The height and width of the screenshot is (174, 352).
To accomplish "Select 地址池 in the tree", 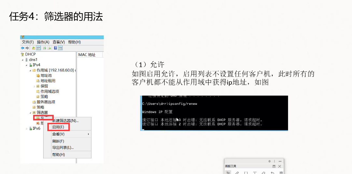I will [46, 76].
